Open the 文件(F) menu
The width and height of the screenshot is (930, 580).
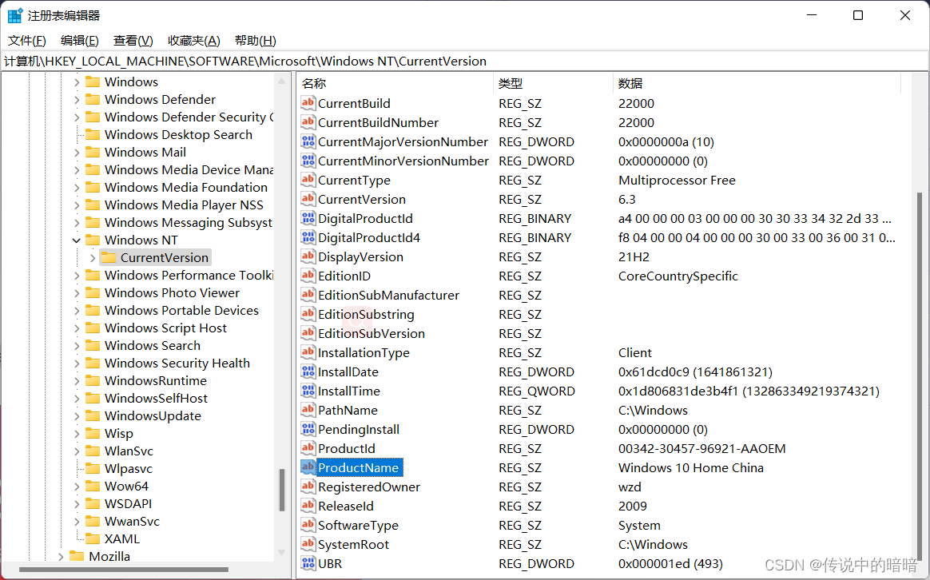(x=26, y=40)
